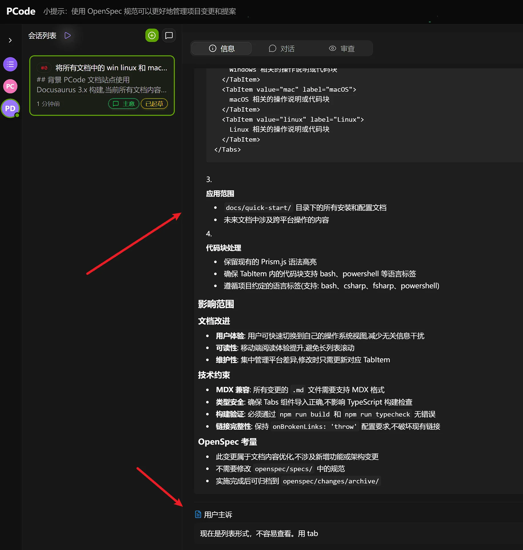Open the purple list icon in the left sidebar

tap(10, 64)
